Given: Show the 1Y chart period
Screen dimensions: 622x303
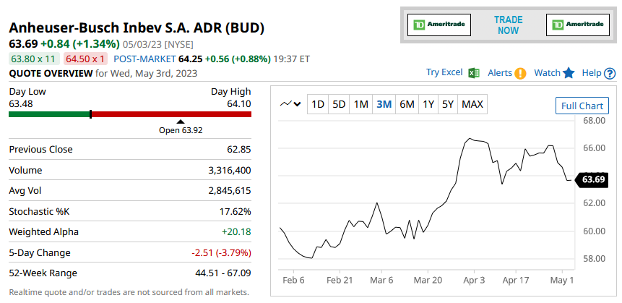Looking at the screenshot, I should pyautogui.click(x=428, y=104).
